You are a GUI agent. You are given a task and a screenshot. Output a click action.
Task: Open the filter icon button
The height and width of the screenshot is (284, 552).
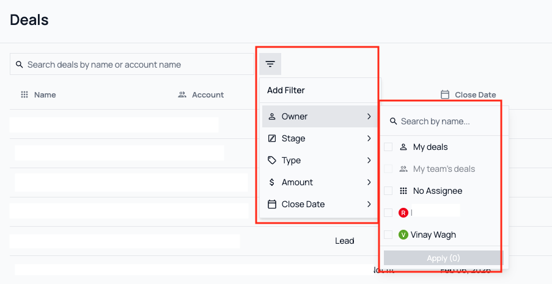pos(270,64)
